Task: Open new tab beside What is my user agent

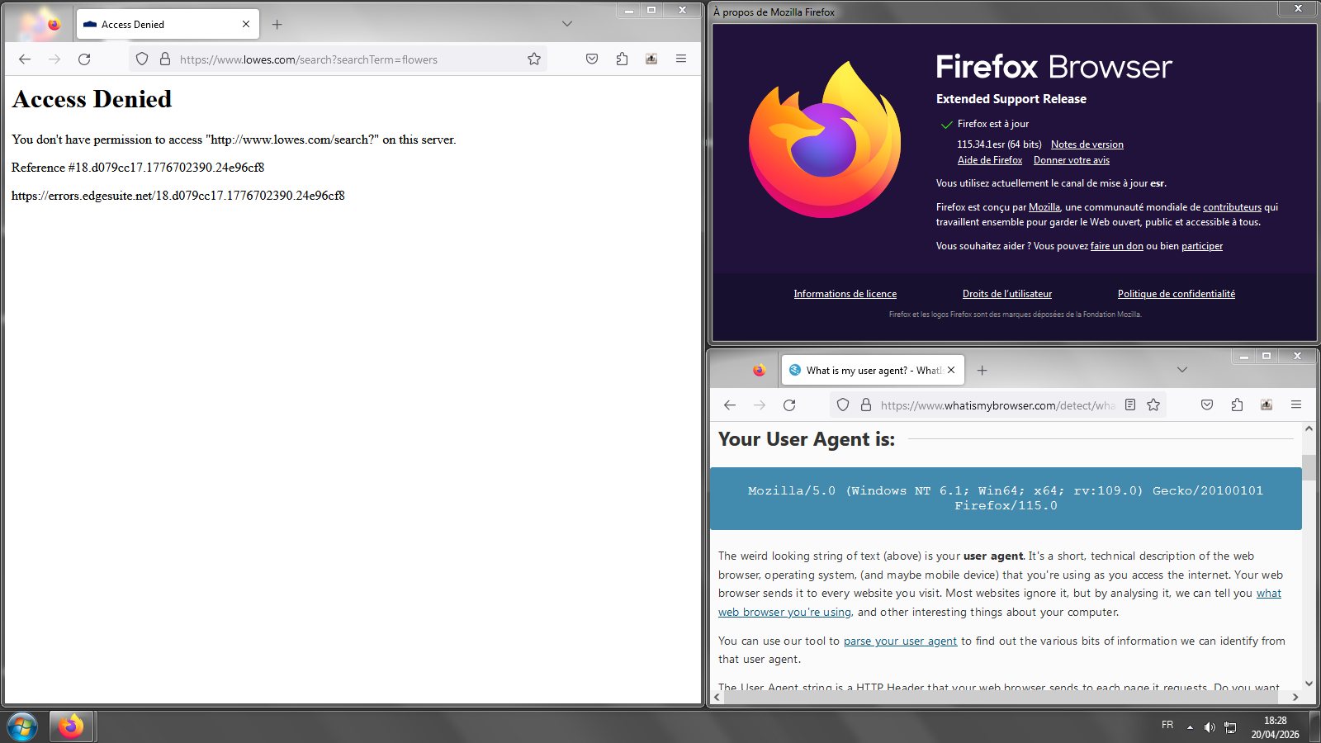Action: click(982, 371)
